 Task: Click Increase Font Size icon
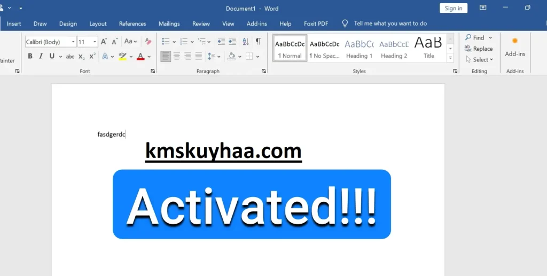click(x=104, y=42)
